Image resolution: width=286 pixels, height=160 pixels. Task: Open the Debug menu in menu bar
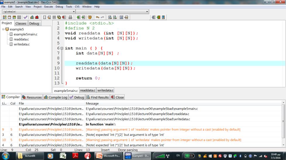click(x=59, y=6)
